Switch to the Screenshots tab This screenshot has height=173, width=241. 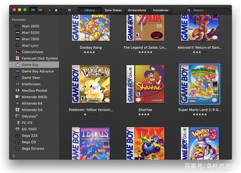[x=137, y=10]
